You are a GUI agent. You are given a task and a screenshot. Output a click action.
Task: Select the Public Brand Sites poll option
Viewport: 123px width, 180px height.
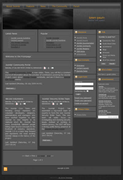coord(101,44)
